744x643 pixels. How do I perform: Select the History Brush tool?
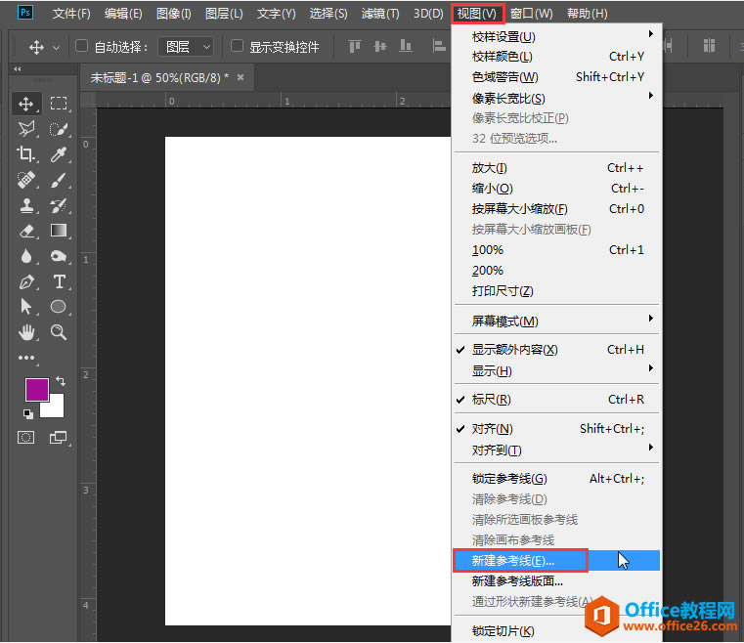coord(59,205)
